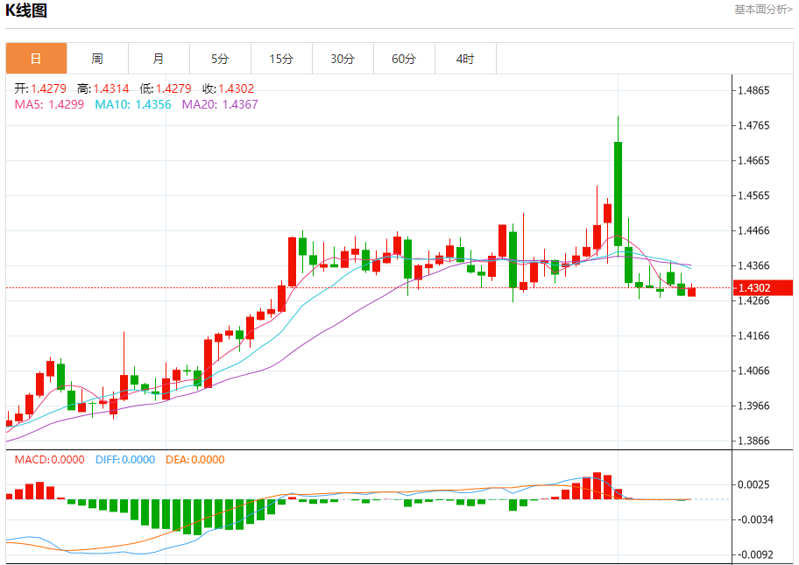This screenshot has height=565, width=799.
Task: Select the 日 daily chart tab
Action: coord(36,59)
